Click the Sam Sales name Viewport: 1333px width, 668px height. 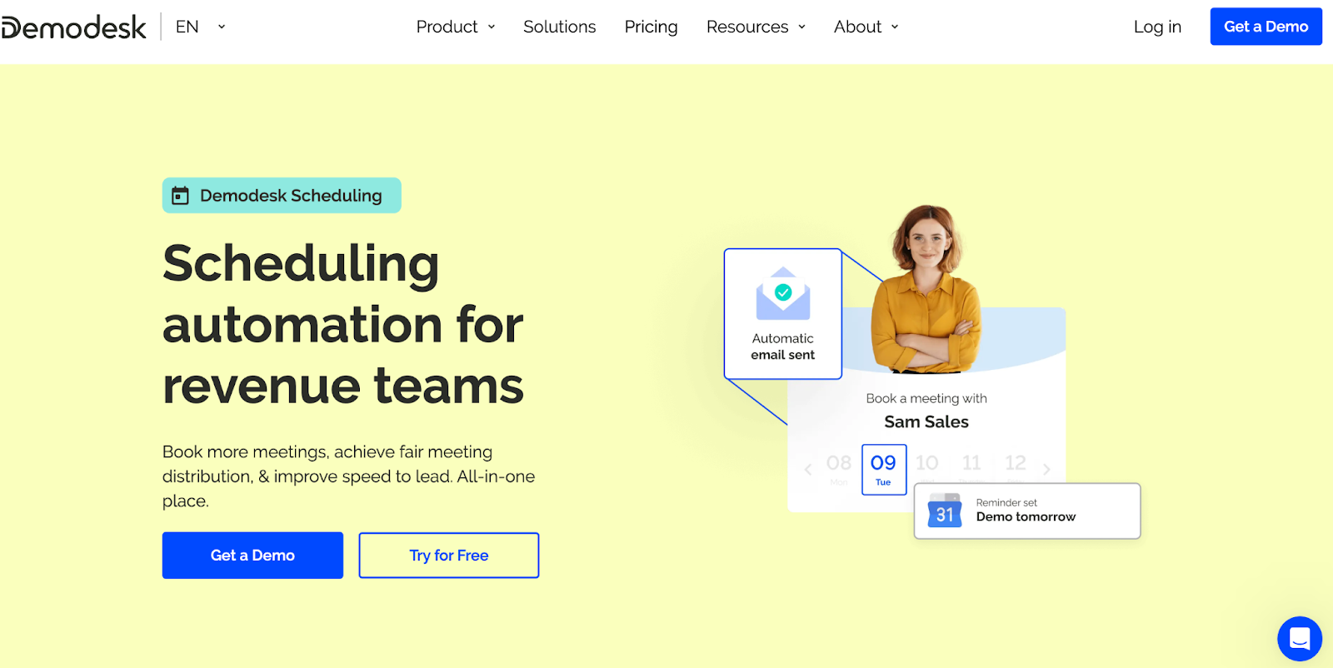pyautogui.click(x=926, y=422)
